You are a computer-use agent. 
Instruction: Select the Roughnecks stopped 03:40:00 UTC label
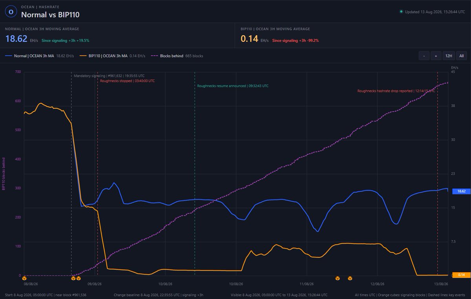pos(128,81)
